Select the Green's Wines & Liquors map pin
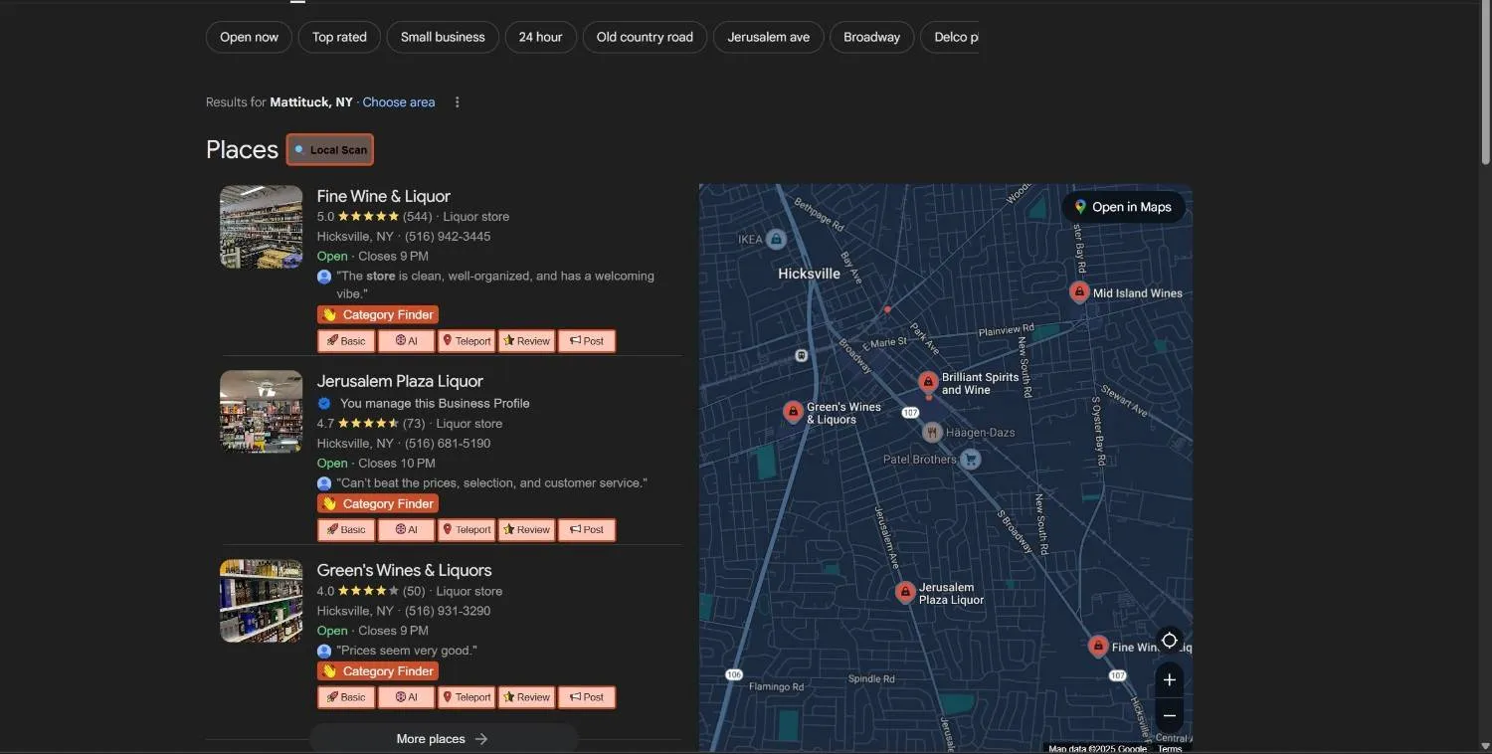Viewport: 1492px width, 754px height. coord(793,412)
